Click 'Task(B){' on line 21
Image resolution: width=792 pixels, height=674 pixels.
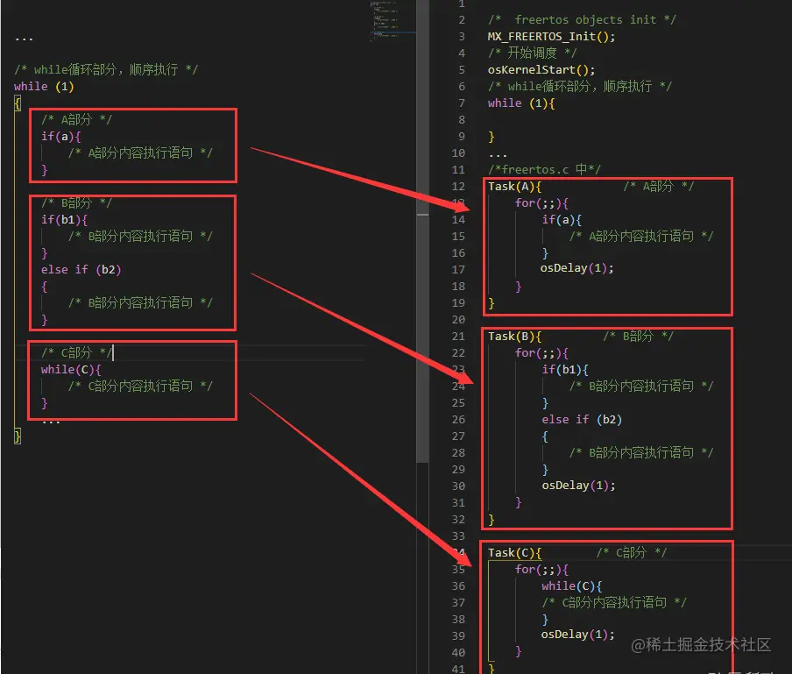pos(514,337)
